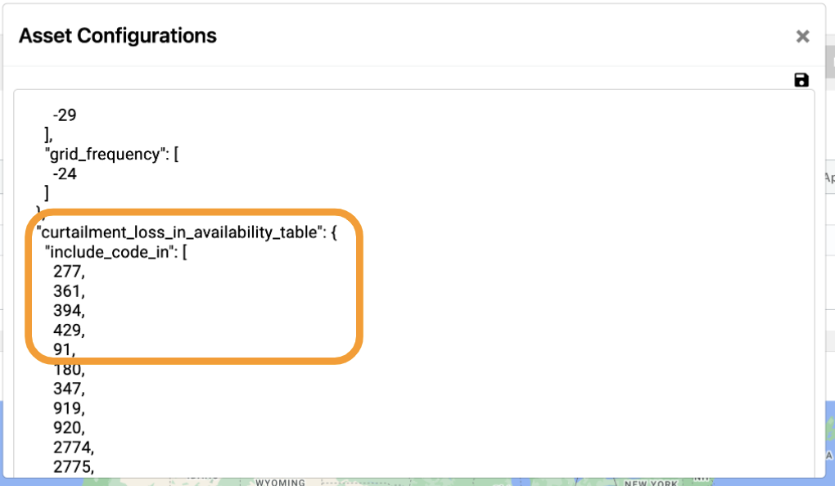Viewport: 835px width, 486px height.
Task: Place cursor at code 91
Action: [x=64, y=349]
